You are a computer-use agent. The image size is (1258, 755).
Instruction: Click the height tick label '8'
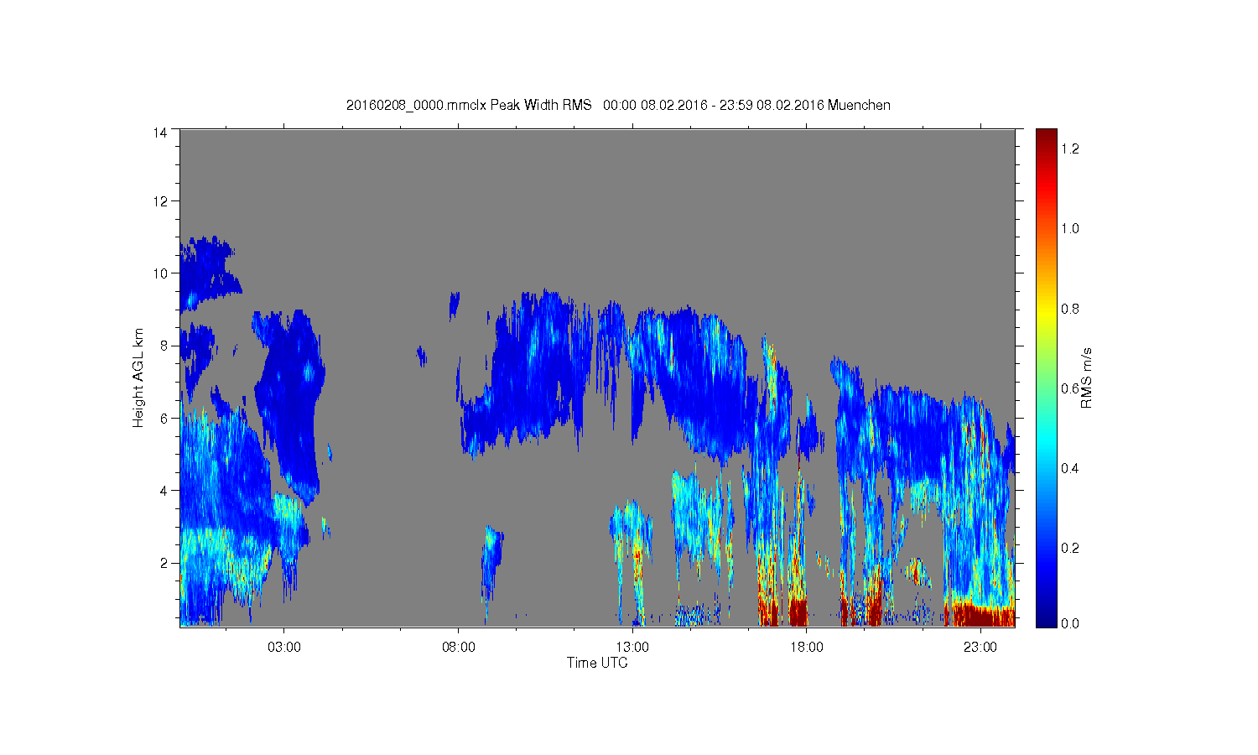[164, 346]
